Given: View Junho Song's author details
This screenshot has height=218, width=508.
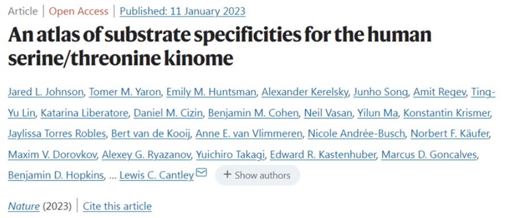Looking at the screenshot, I should coord(380,92).
